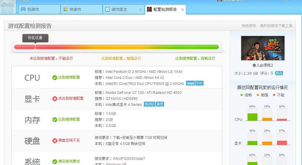Close the 配置检测报告 tab
The width and height of the screenshot is (302, 165).
pyautogui.click(x=182, y=10)
